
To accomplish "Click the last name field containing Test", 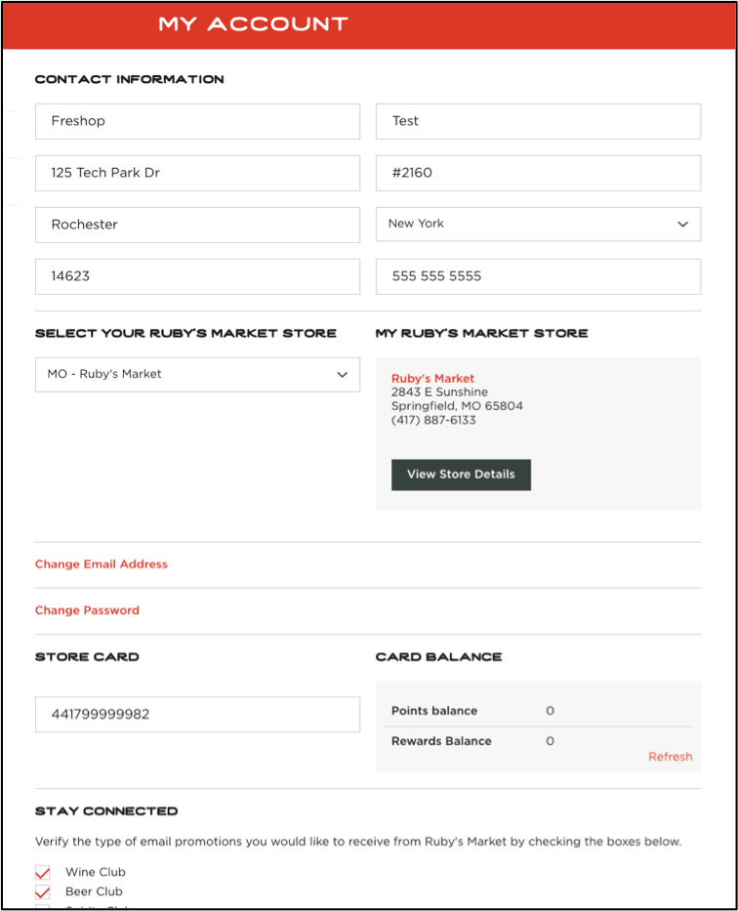I will tap(538, 121).
